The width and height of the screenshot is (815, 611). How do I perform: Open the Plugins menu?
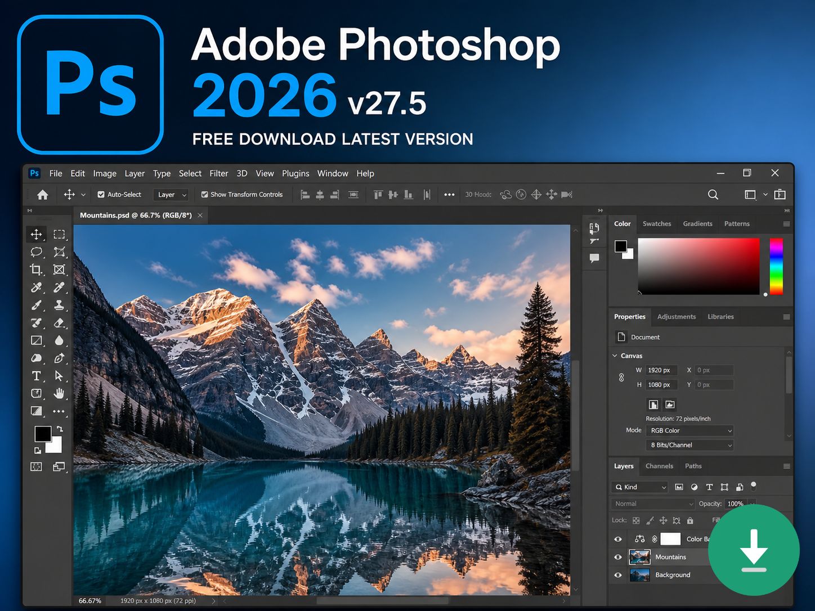point(295,173)
